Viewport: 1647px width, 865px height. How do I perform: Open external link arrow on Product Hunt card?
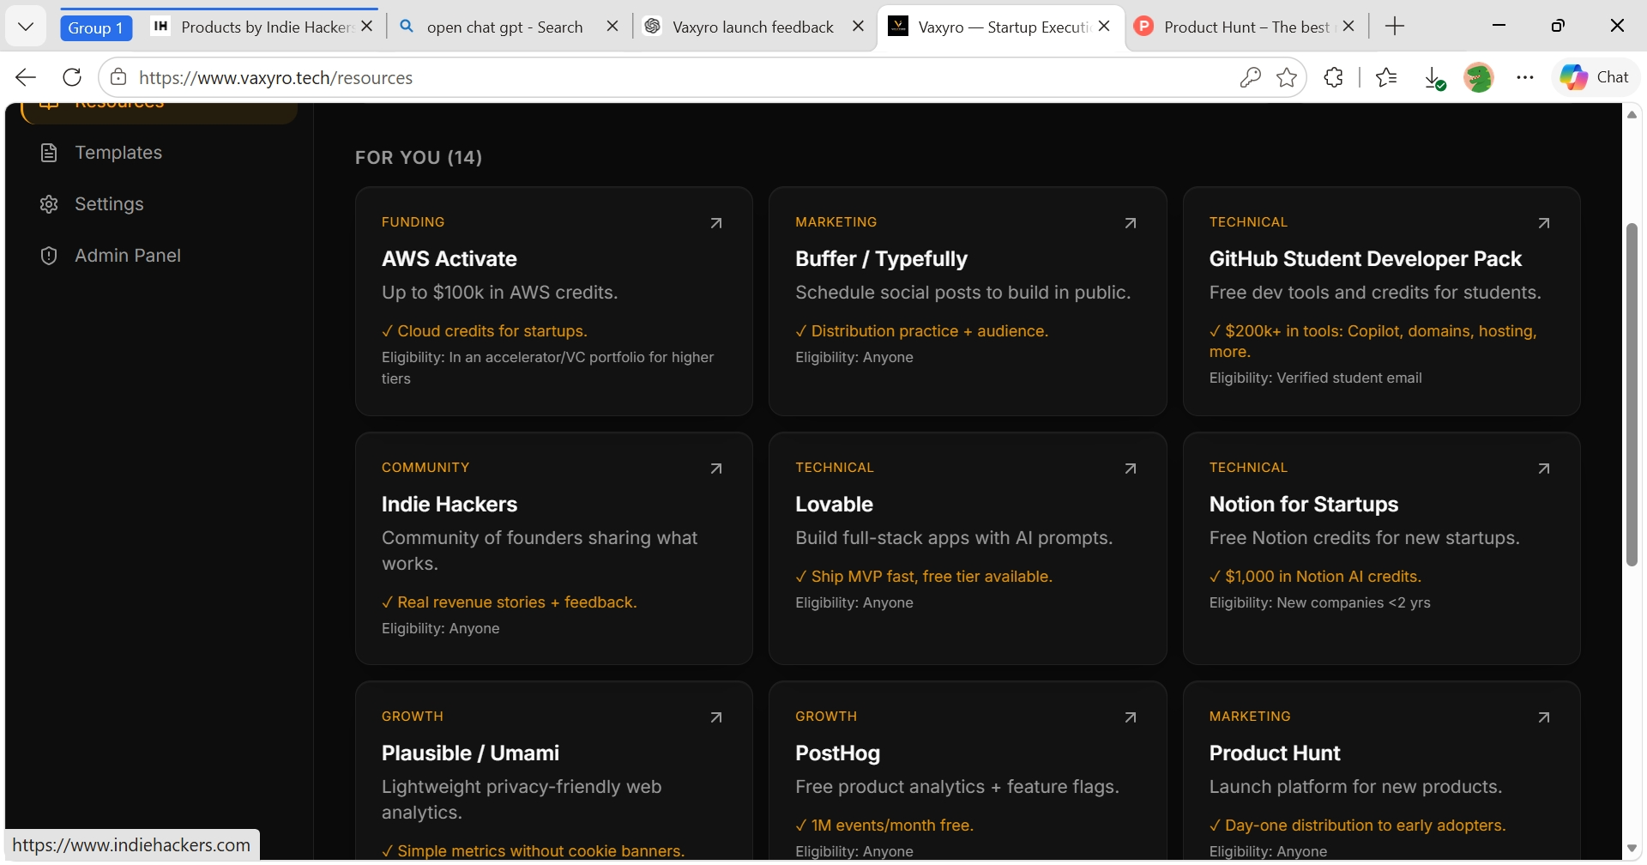[x=1544, y=717]
